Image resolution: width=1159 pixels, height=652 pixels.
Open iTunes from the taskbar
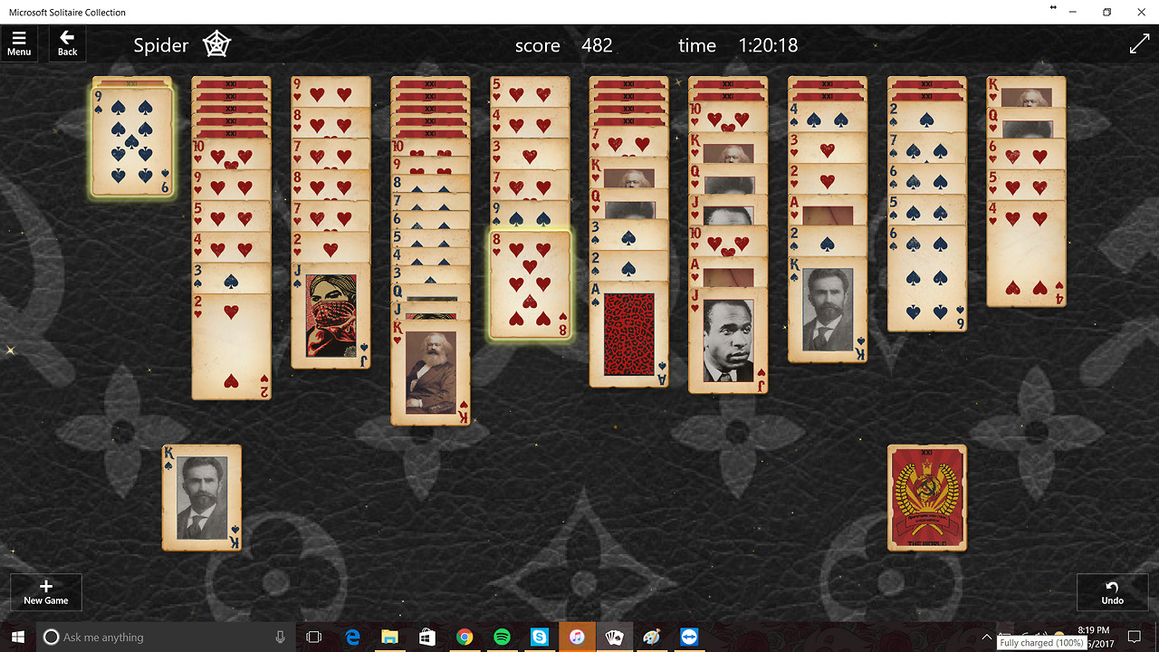[577, 638]
